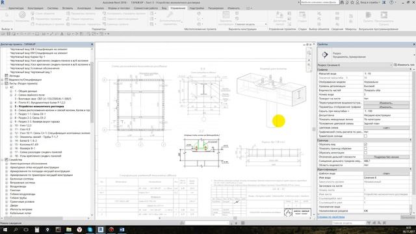Viewport: 416px width, 234px height.
Task: Open the section type selector dropdown in Properties
Action: (x=414, y=55)
